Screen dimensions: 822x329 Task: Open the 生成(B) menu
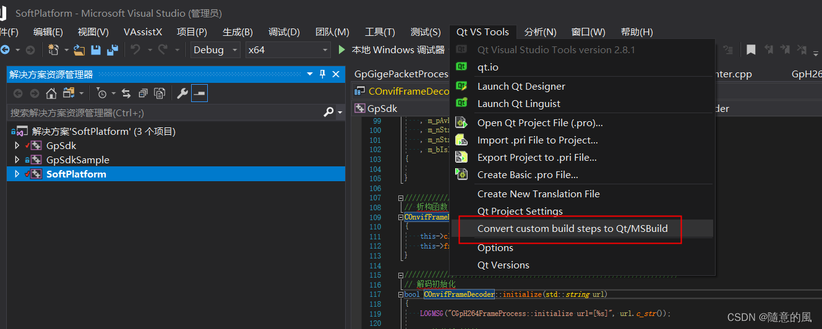tap(238, 32)
